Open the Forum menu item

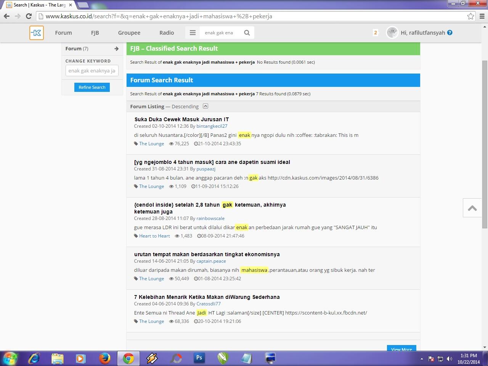[63, 33]
